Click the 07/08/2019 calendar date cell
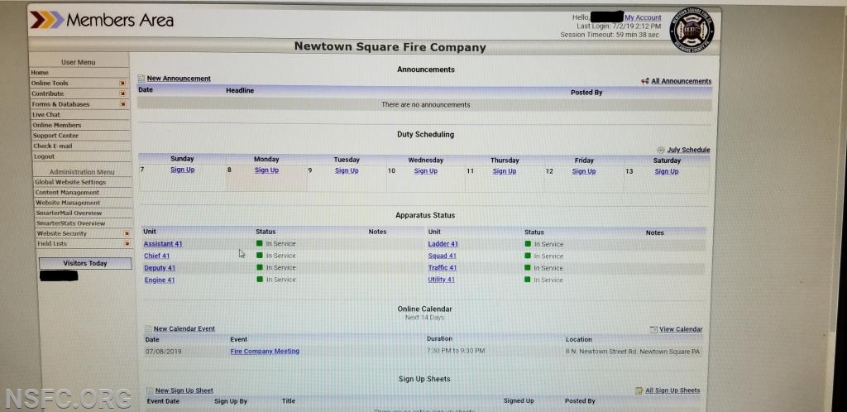This screenshot has width=847, height=412. click(164, 352)
